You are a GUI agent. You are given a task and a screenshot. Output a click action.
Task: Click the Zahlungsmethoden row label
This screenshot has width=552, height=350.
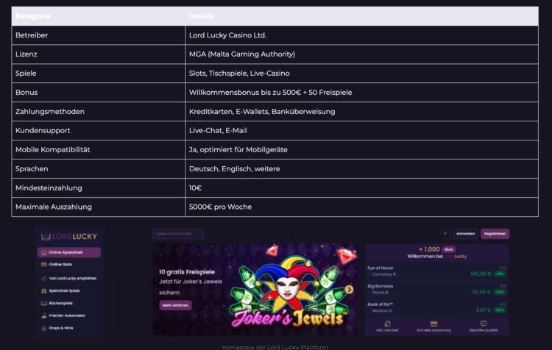tap(50, 112)
